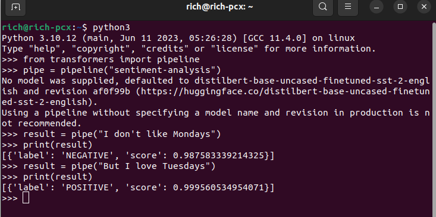Close the terminal window

click(424, 7)
